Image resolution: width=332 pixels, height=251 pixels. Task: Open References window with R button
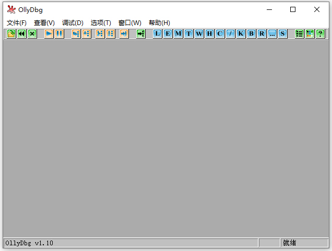click(x=262, y=34)
